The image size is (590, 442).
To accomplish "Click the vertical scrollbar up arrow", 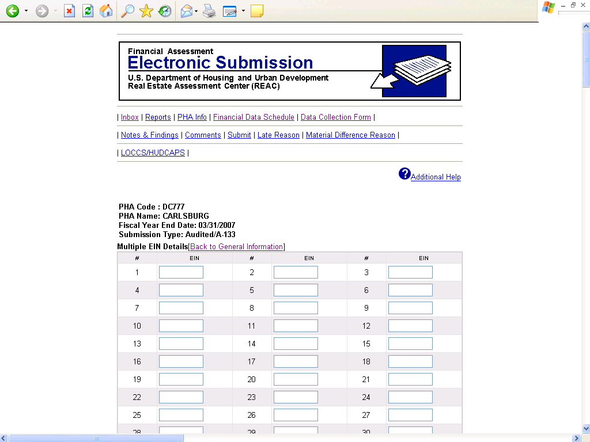I will (x=586, y=26).
